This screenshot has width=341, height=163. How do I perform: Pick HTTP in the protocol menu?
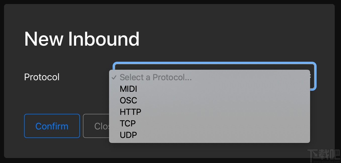coord(130,112)
